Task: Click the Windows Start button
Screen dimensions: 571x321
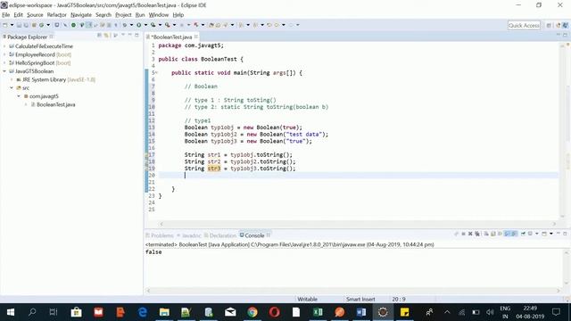Action: pos(11,312)
